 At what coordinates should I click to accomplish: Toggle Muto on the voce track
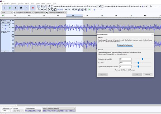3,23
